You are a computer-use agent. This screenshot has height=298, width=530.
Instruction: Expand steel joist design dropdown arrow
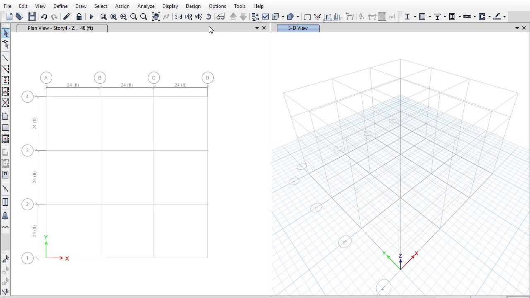click(x=475, y=17)
